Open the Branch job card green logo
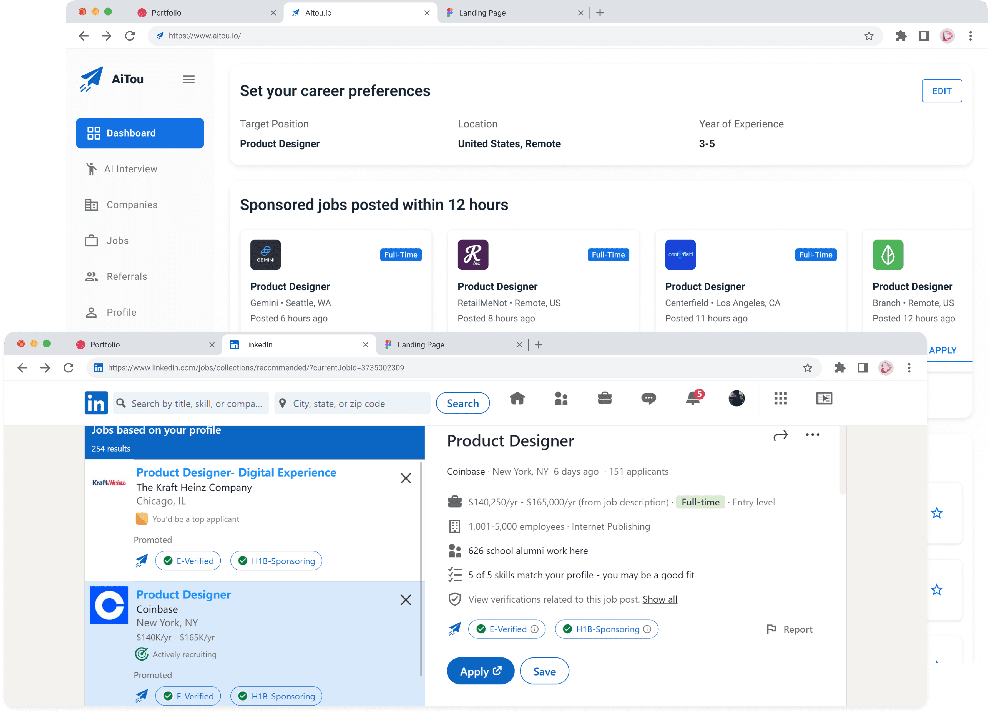The image size is (988, 713). tap(888, 254)
